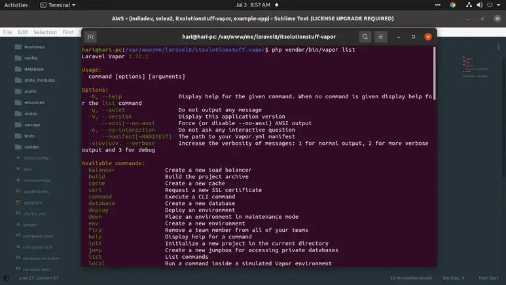The height and width of the screenshot is (285, 506).
Task: Click the storage folder icon
Action: tap(18, 124)
